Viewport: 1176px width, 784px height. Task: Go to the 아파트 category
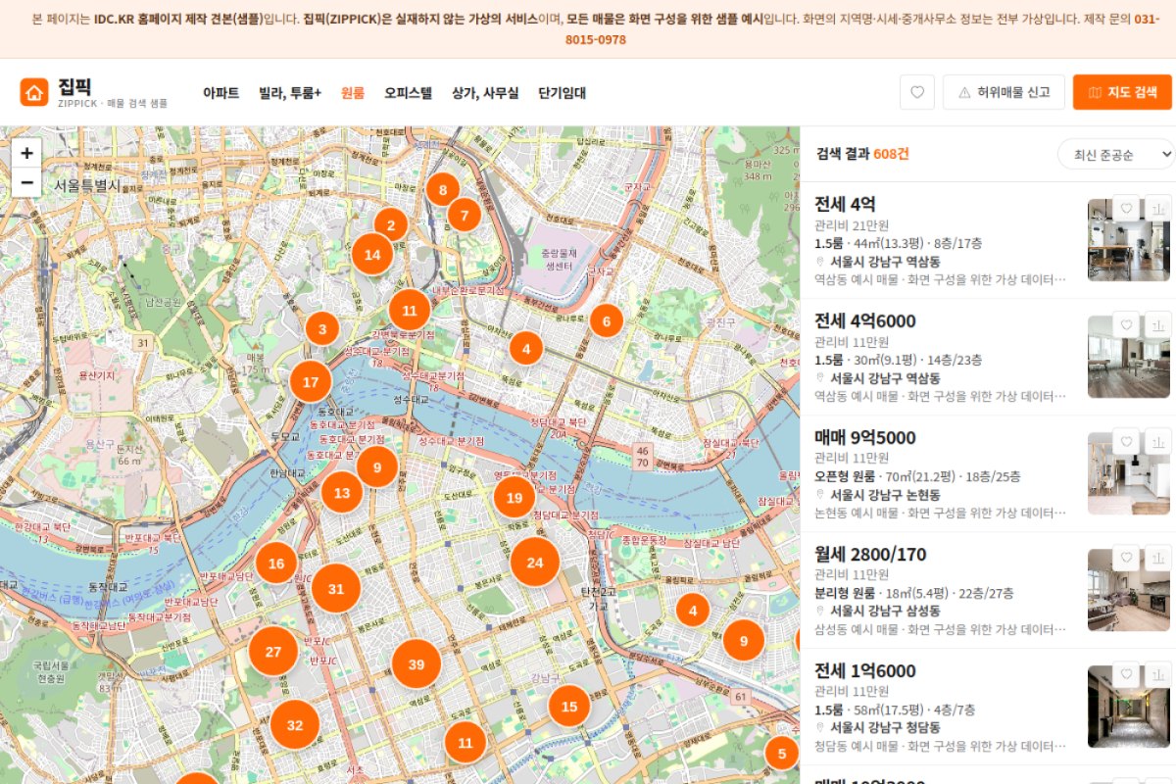(x=221, y=93)
